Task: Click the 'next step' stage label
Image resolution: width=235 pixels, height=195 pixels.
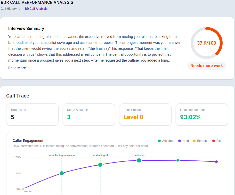Action: pyautogui.click(x=139, y=155)
